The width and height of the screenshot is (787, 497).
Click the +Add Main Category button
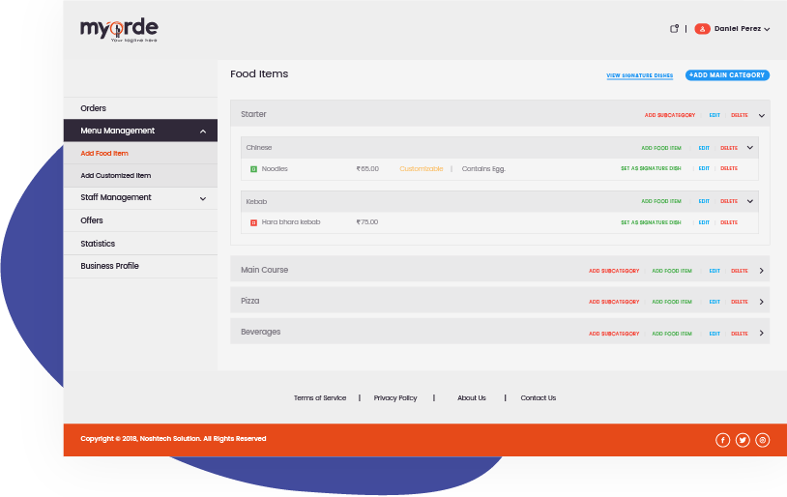[727, 75]
